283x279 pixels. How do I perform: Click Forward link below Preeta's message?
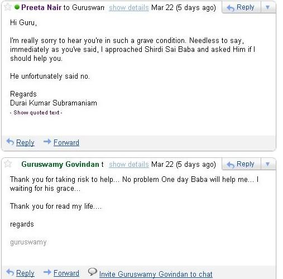pyautogui.click(x=66, y=143)
